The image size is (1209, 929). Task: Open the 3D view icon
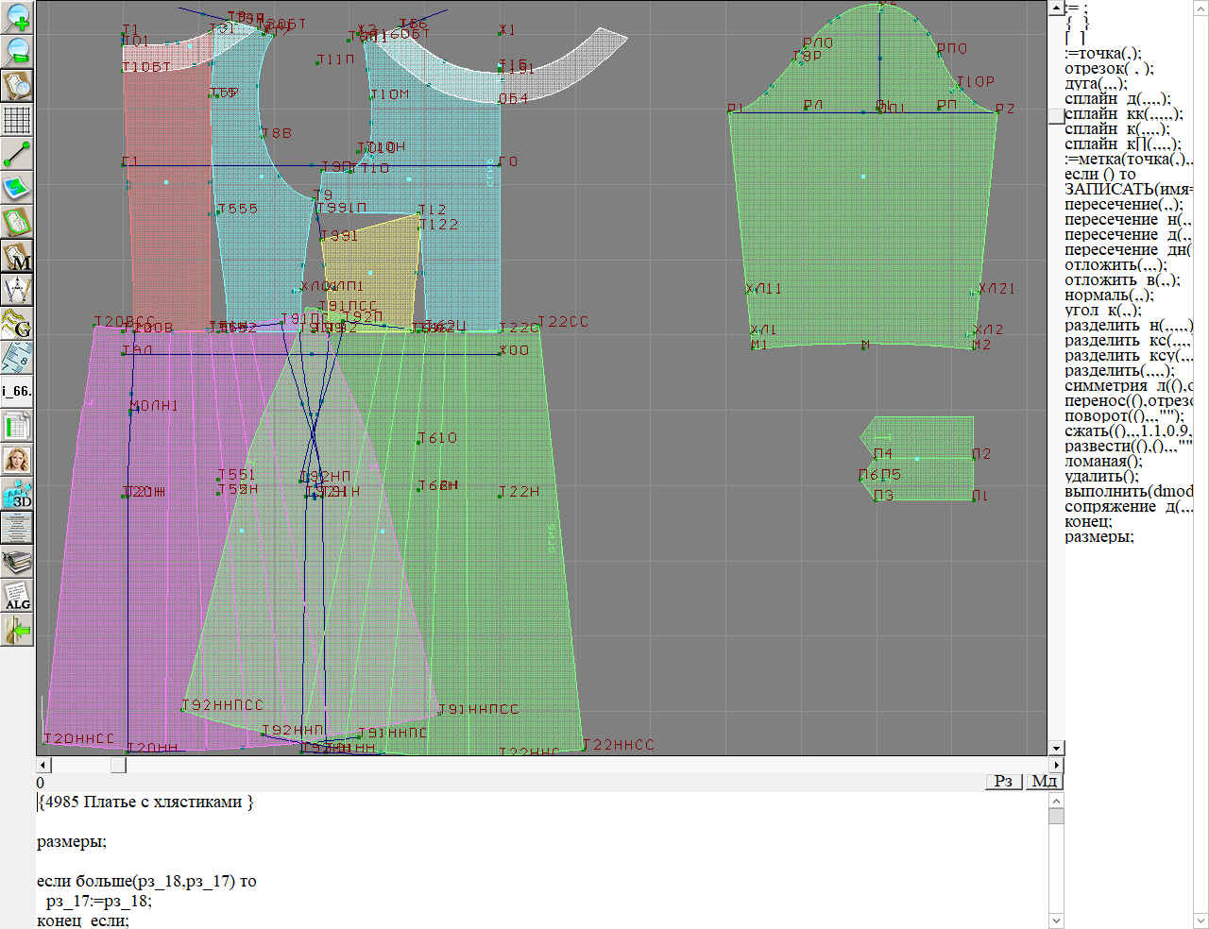click(18, 494)
